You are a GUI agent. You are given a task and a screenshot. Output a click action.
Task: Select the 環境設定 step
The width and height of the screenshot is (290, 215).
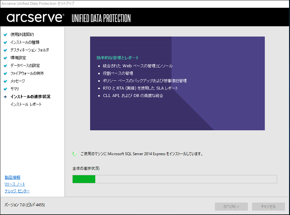tap(18, 58)
